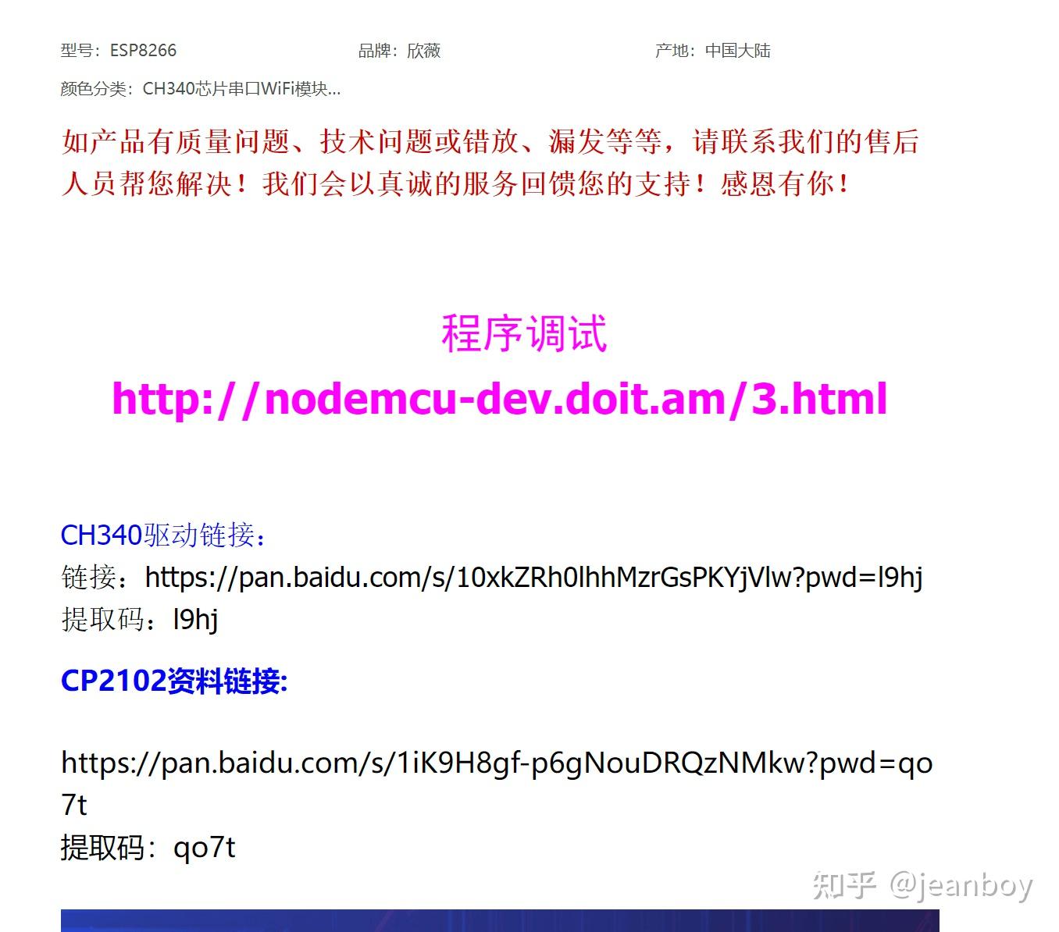Click the ESP8266 model number text

(x=147, y=50)
